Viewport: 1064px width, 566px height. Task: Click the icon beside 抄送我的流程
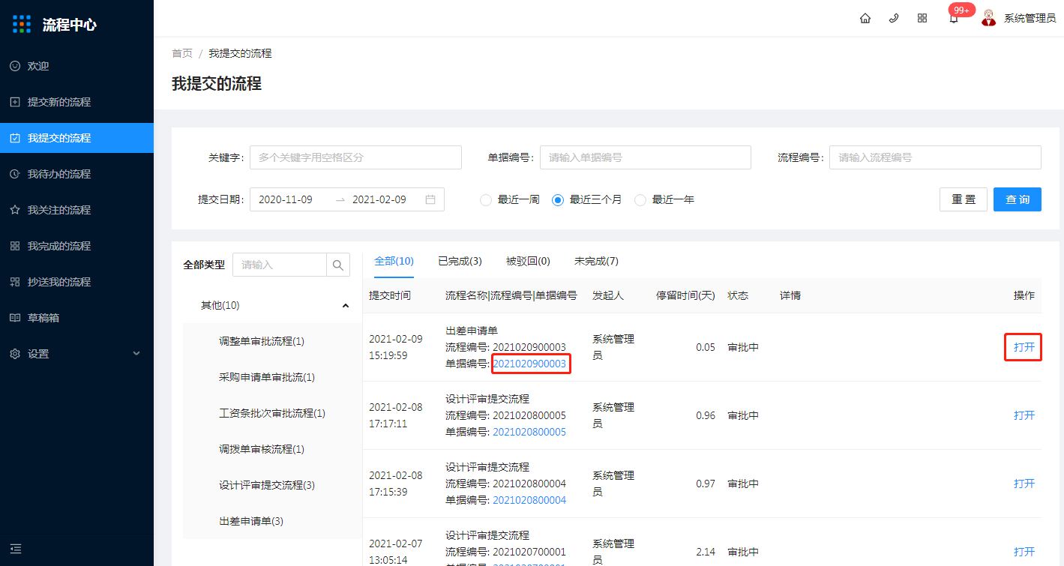[15, 282]
